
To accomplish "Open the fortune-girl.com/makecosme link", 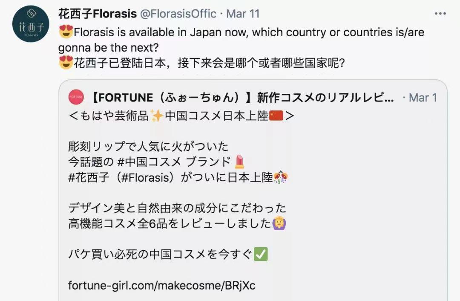I will pyautogui.click(x=163, y=286).
